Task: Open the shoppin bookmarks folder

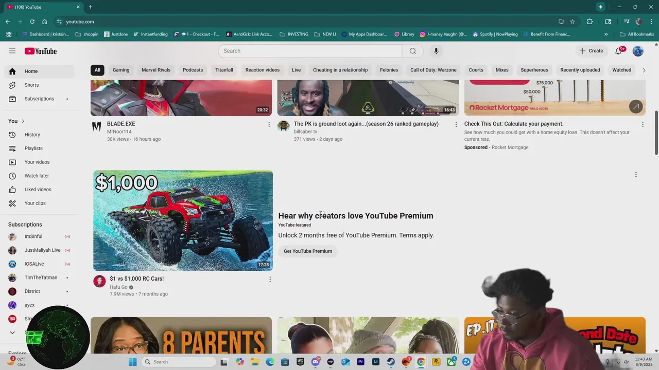Action: coord(87,34)
